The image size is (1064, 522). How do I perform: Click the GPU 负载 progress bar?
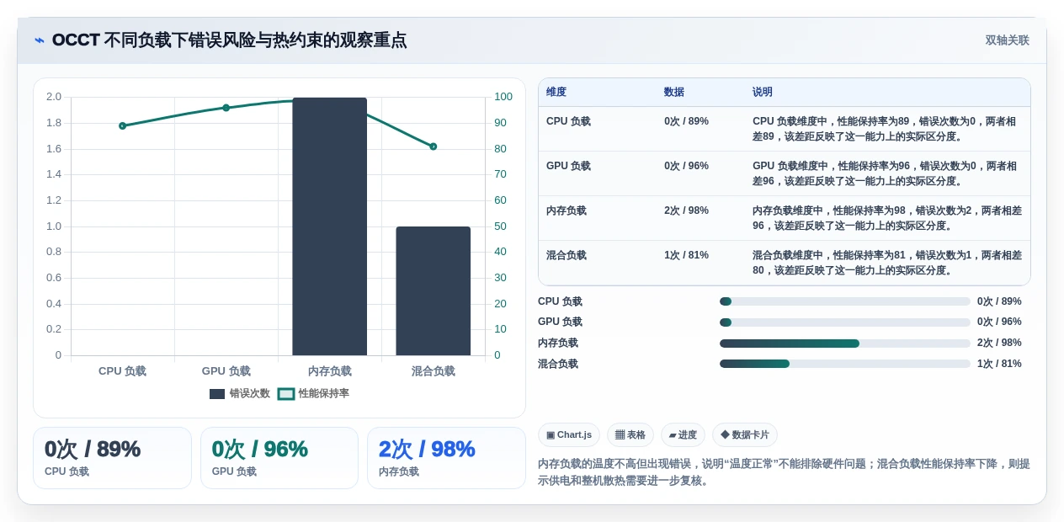[x=845, y=322]
